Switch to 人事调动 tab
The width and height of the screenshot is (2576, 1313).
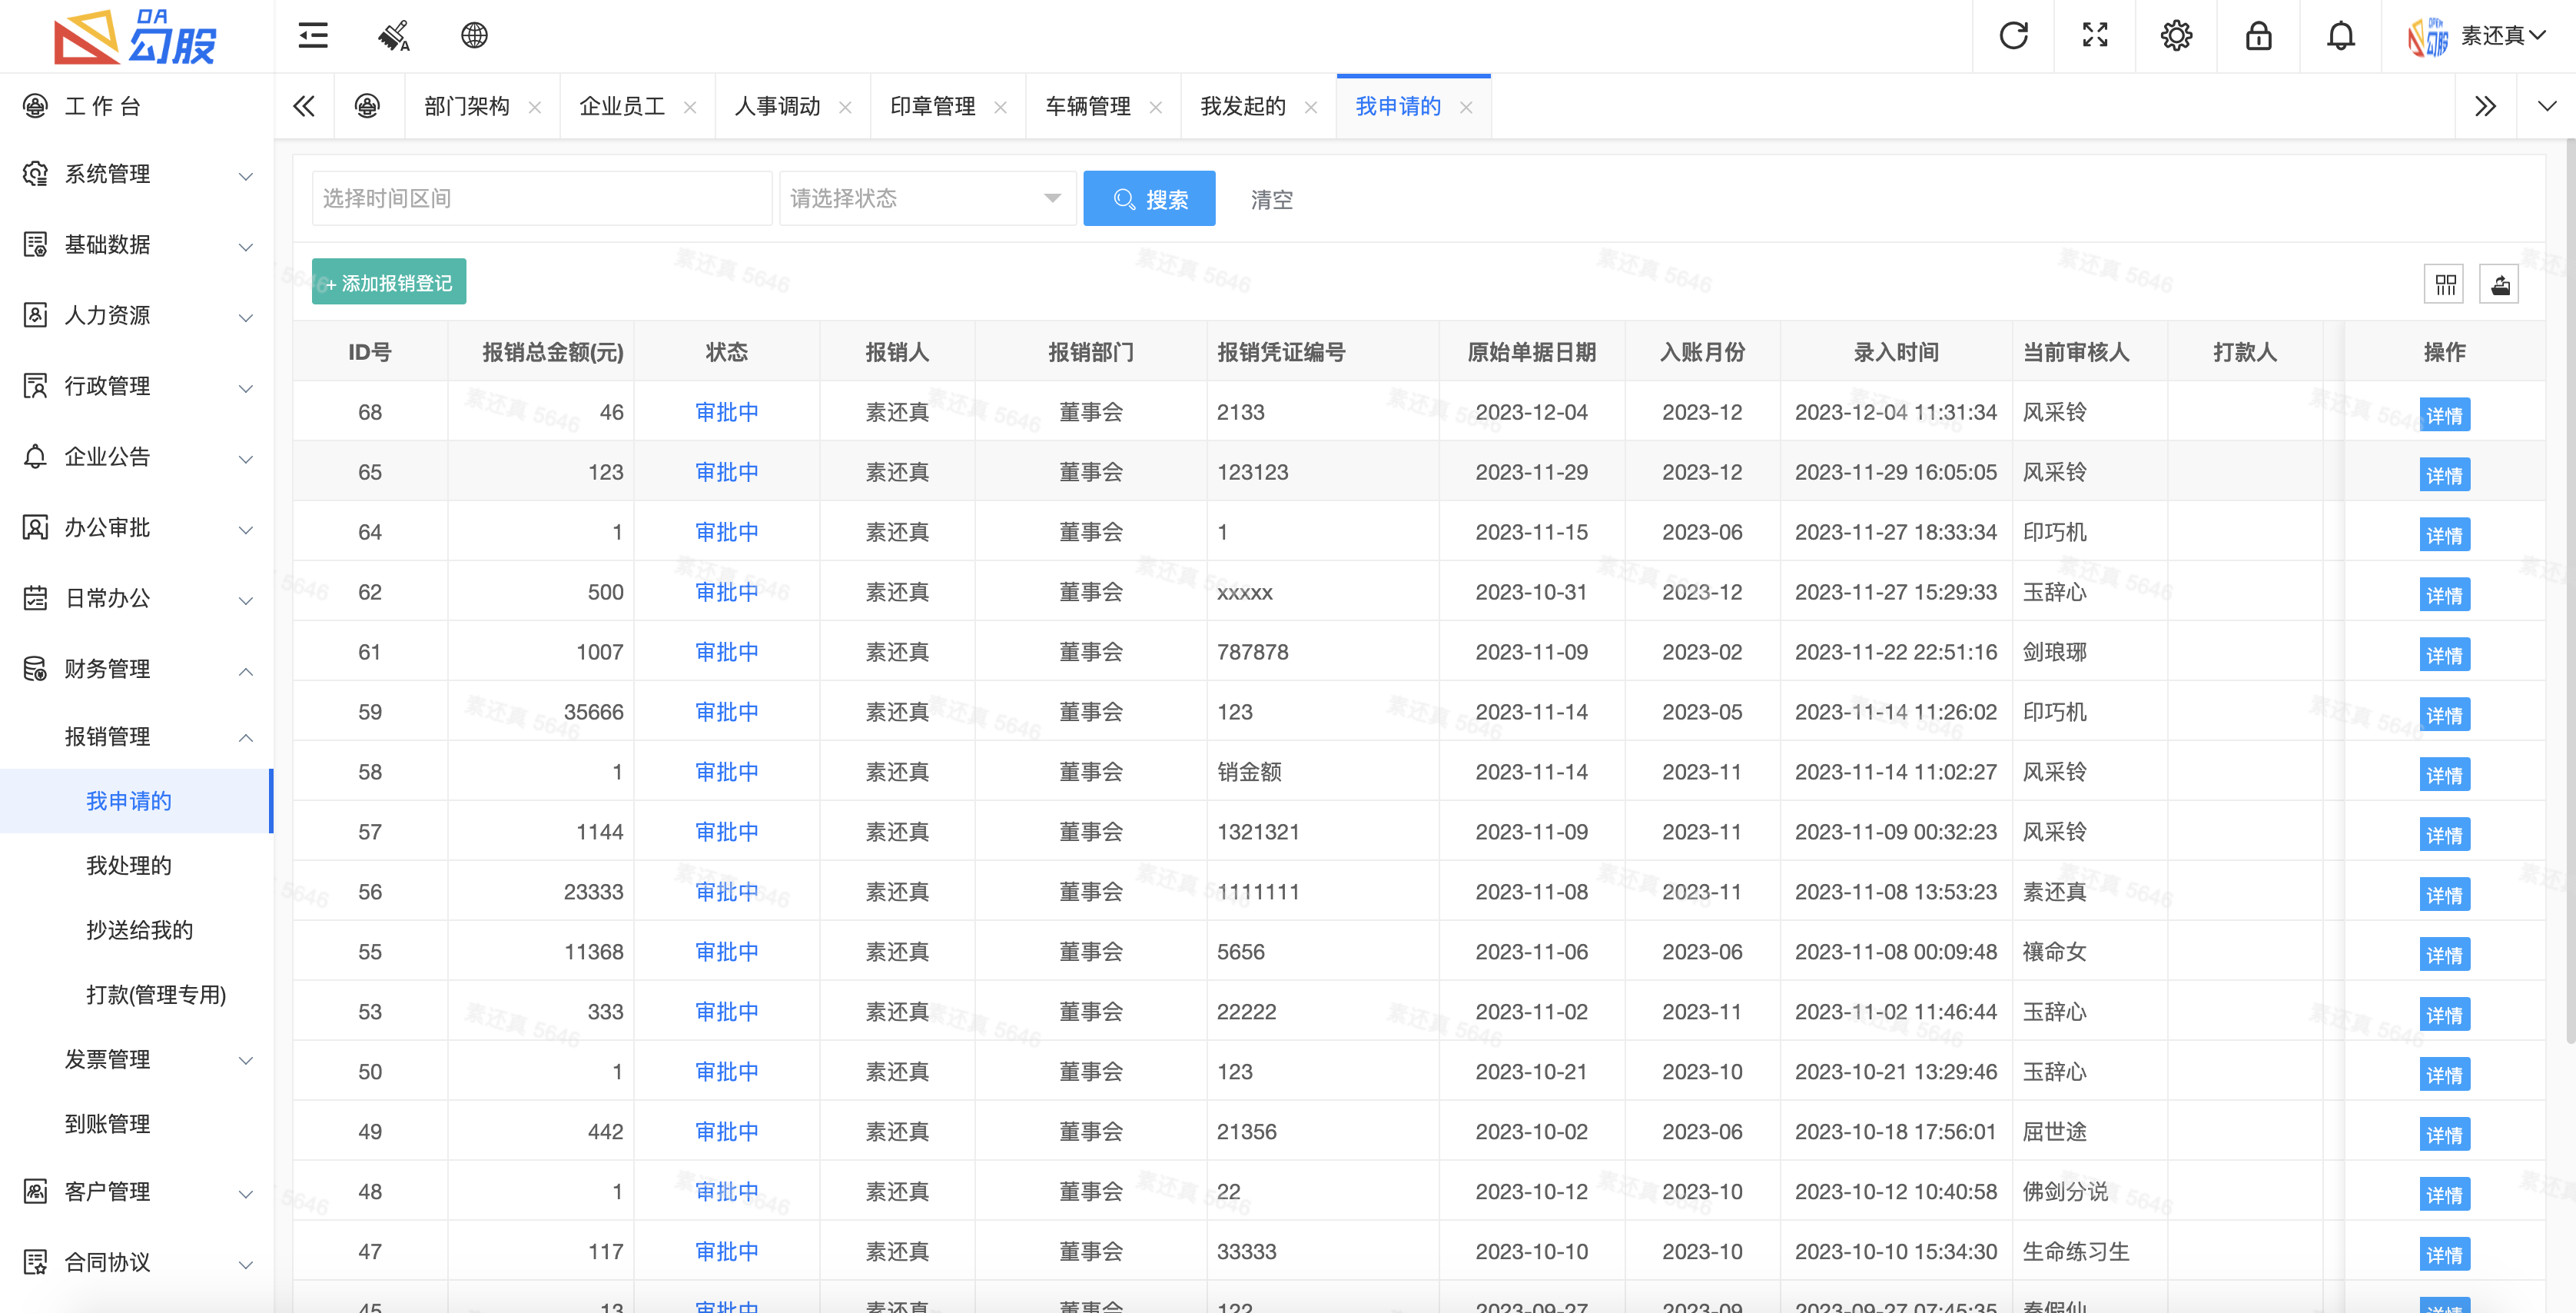pyautogui.click(x=777, y=106)
